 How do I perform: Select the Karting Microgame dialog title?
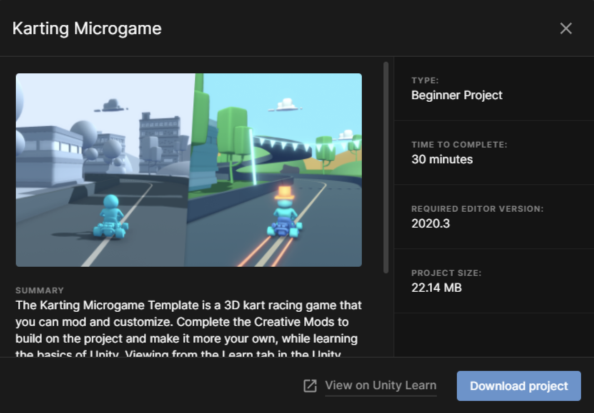coord(87,28)
